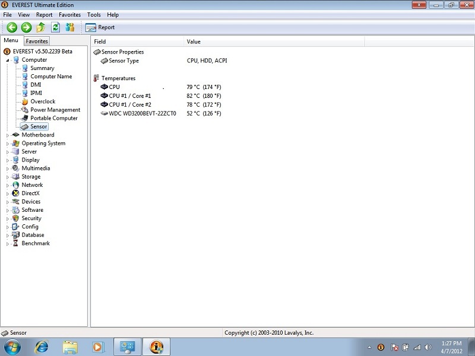475x356 pixels.
Task: Click the Motherboard icon in the tree
Action: [x=16, y=135]
